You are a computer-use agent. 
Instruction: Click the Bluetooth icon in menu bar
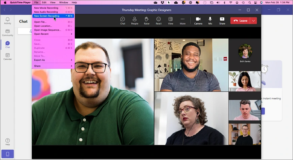[225, 2]
